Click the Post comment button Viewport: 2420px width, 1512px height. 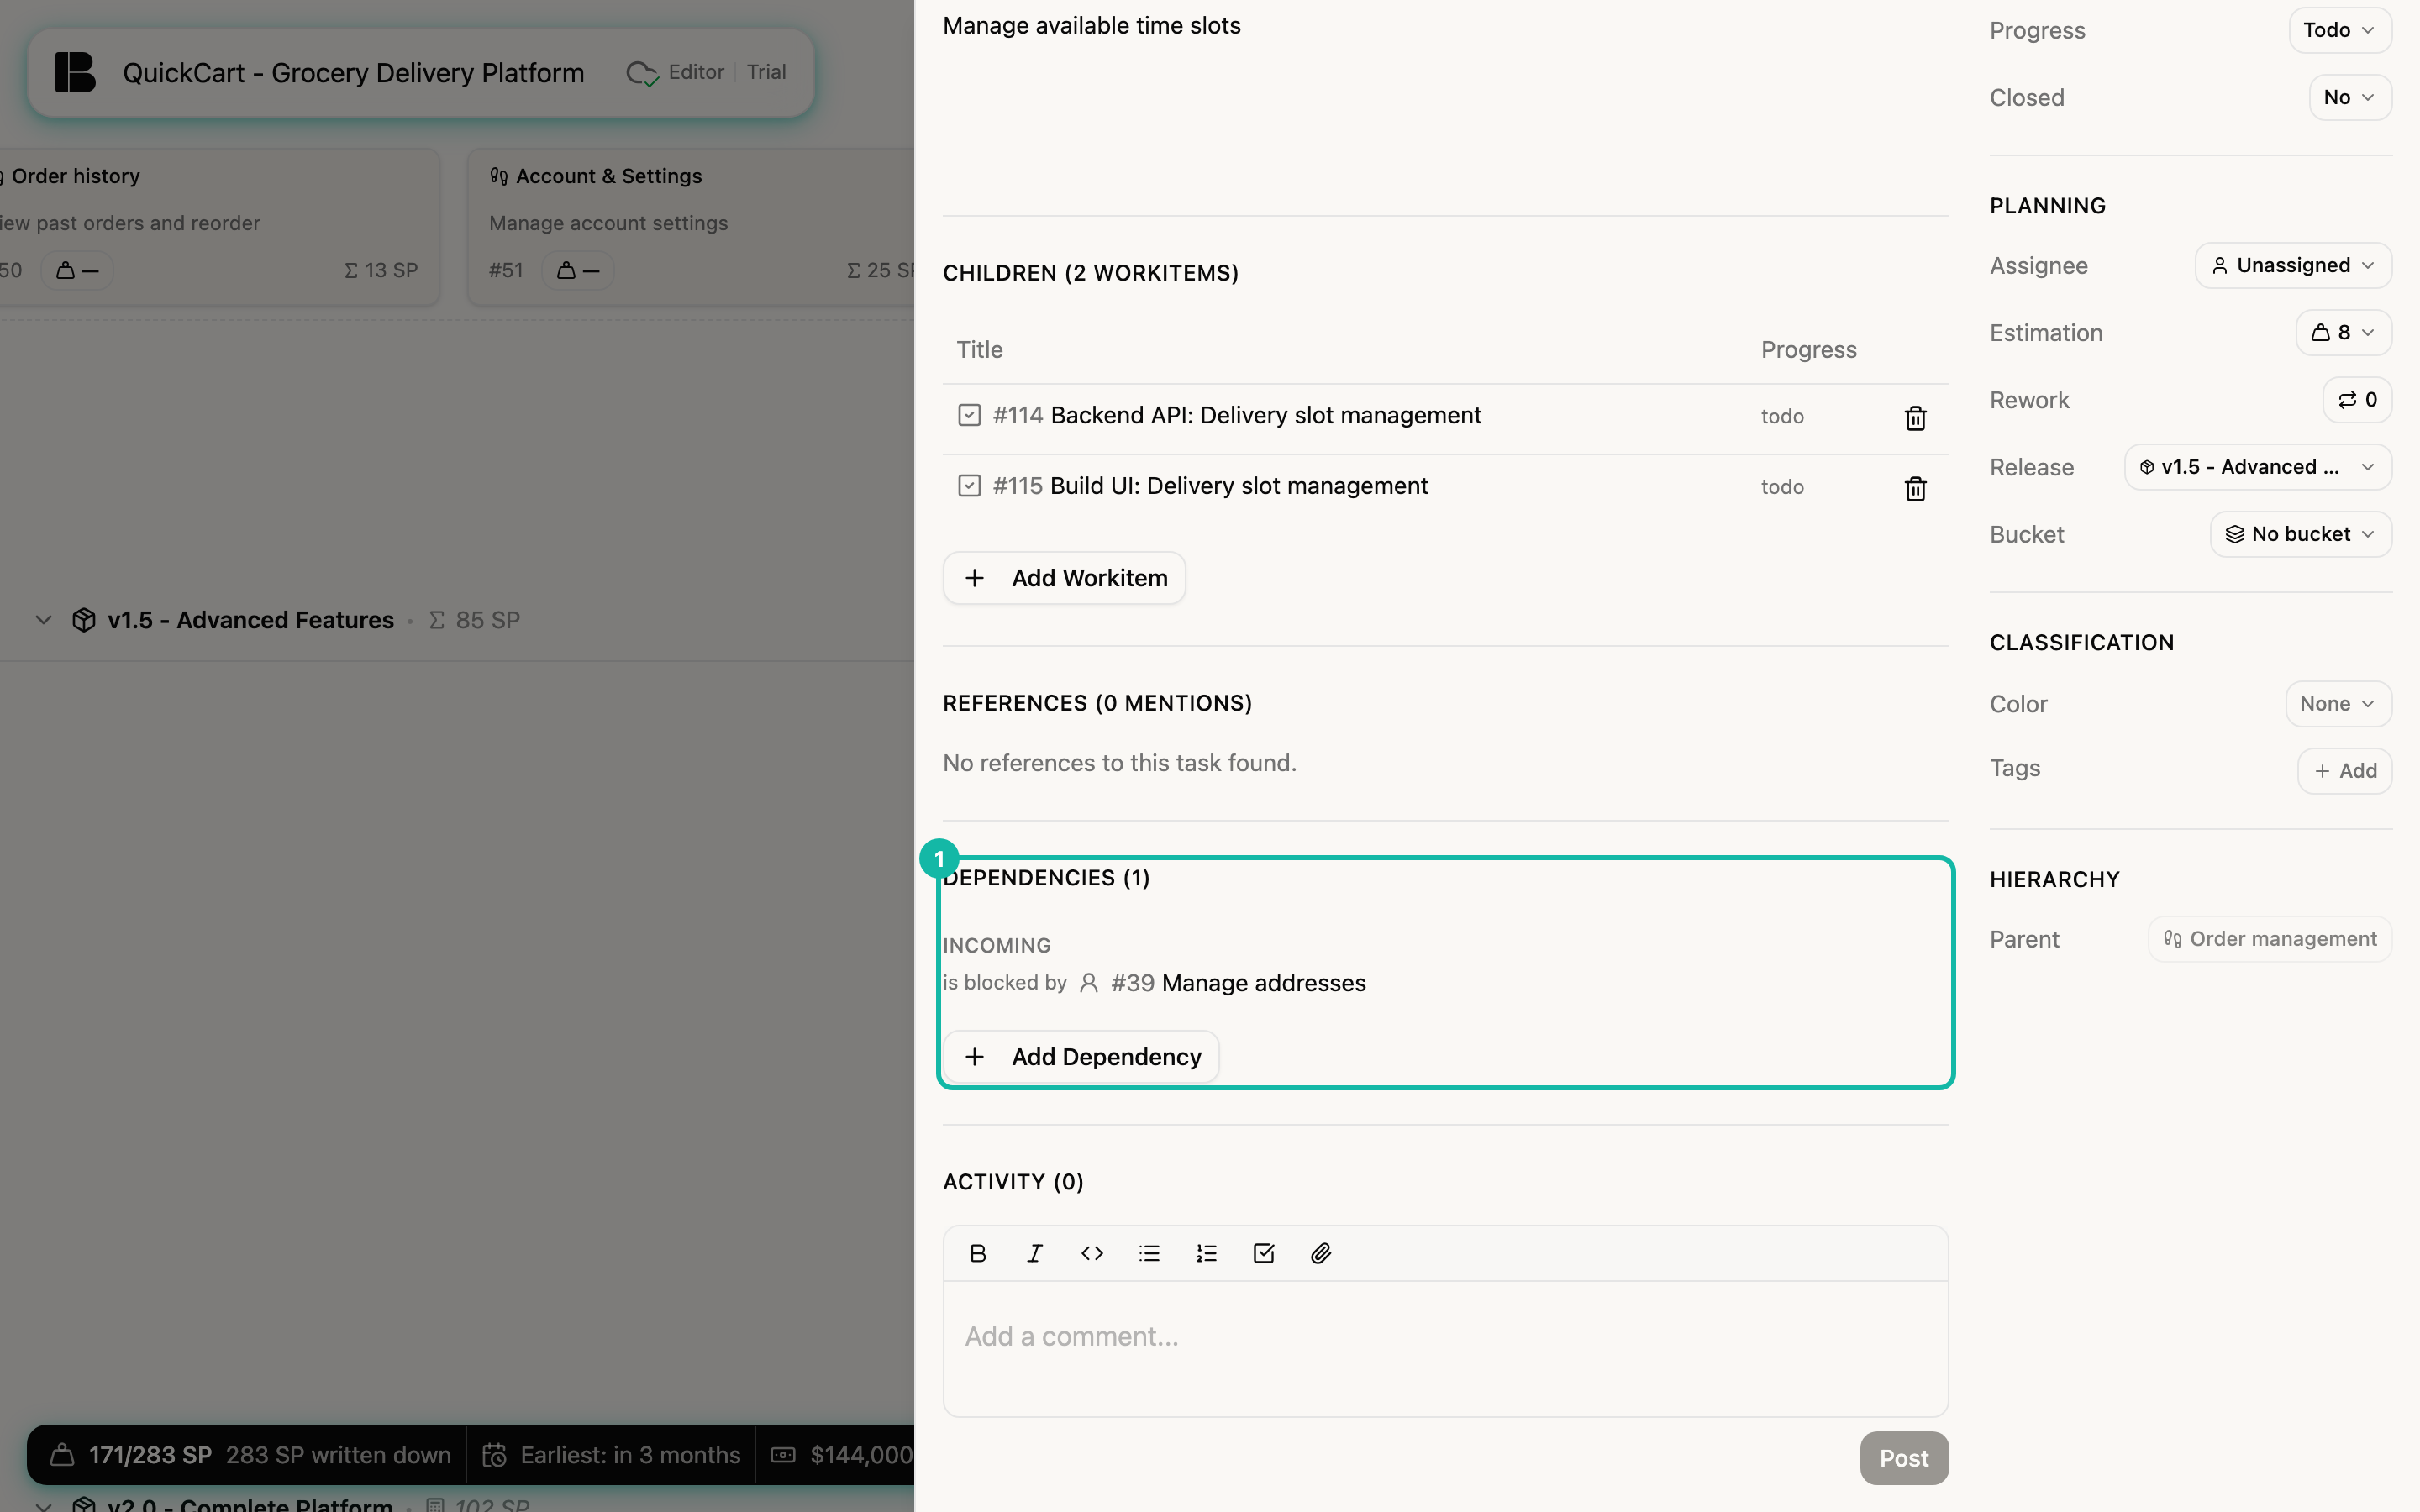click(x=1903, y=1458)
